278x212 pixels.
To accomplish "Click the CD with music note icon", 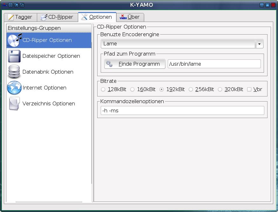I will coord(15,40).
